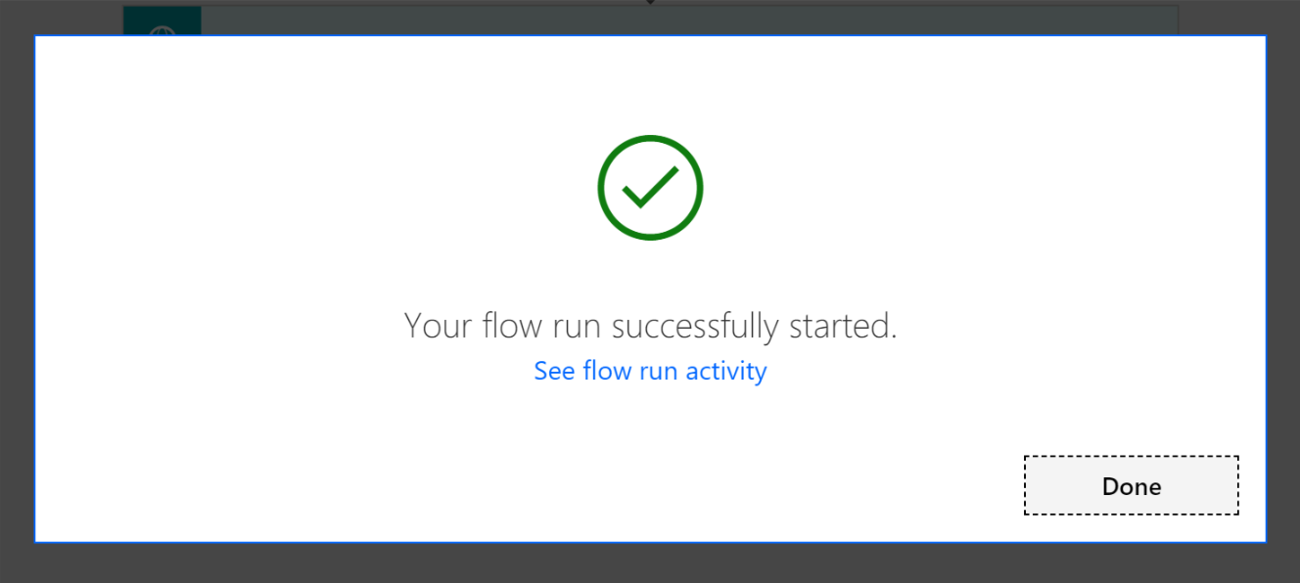Open the See flow run activity link

click(650, 372)
